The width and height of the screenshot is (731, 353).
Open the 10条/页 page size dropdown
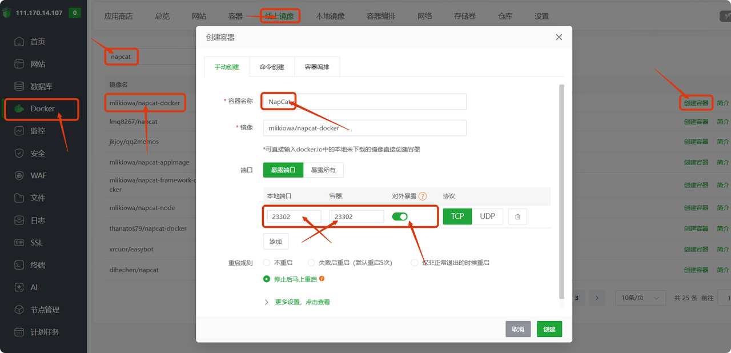641,298
